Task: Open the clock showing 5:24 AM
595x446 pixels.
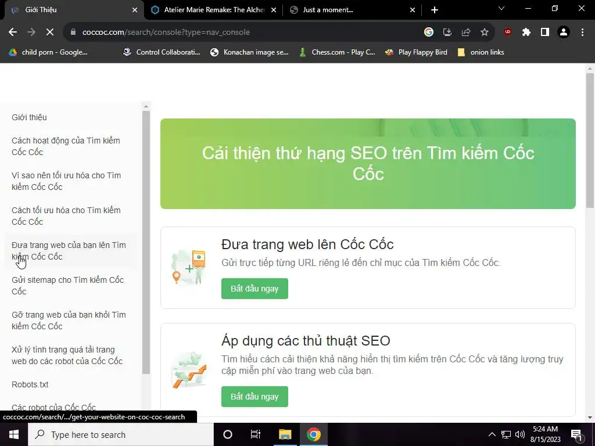Action: pyautogui.click(x=545, y=434)
